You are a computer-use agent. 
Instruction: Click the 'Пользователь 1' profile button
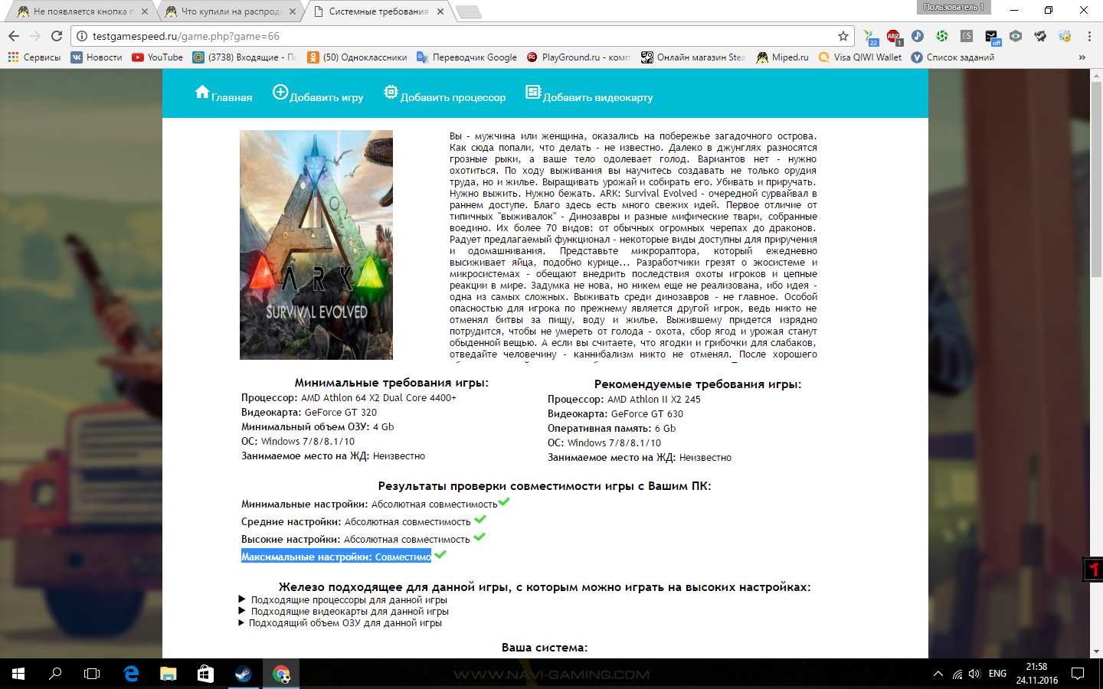click(x=954, y=7)
